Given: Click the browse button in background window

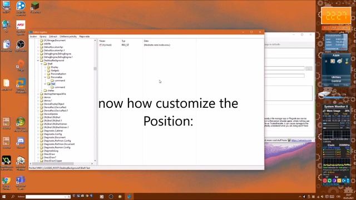Looking at the screenshot, I should coord(309,68).
